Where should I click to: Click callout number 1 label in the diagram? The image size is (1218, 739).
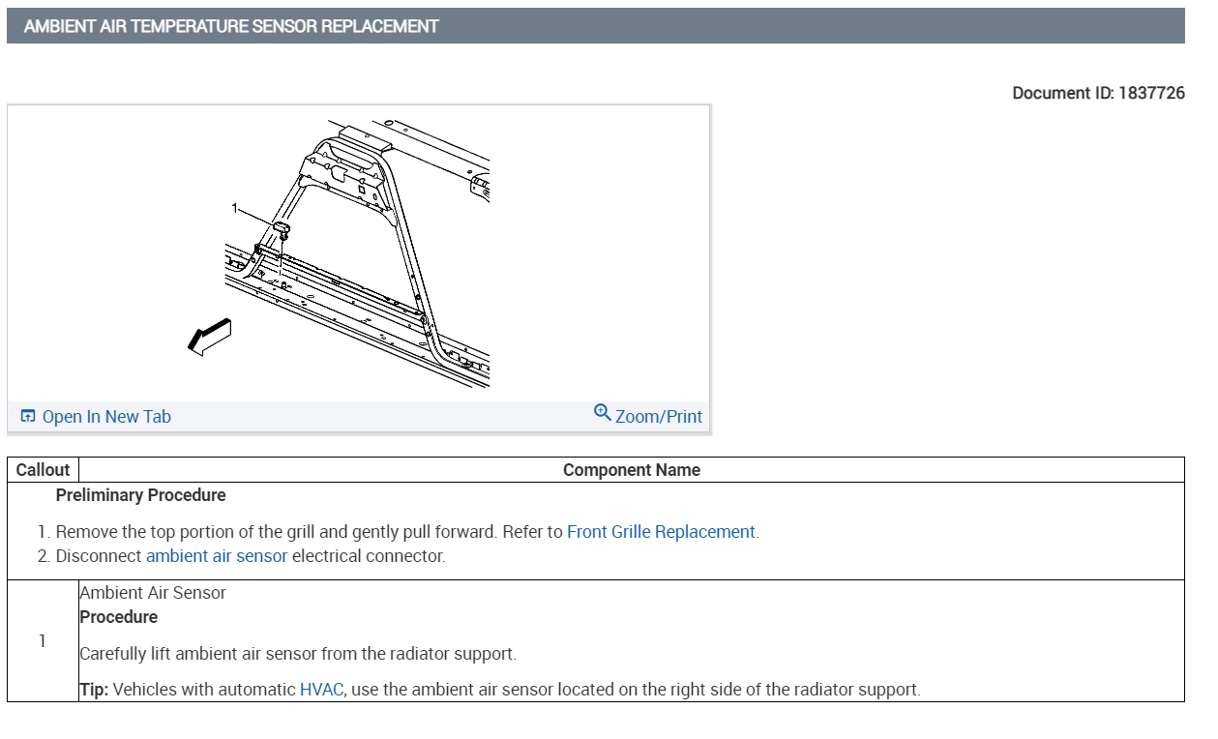point(234,208)
